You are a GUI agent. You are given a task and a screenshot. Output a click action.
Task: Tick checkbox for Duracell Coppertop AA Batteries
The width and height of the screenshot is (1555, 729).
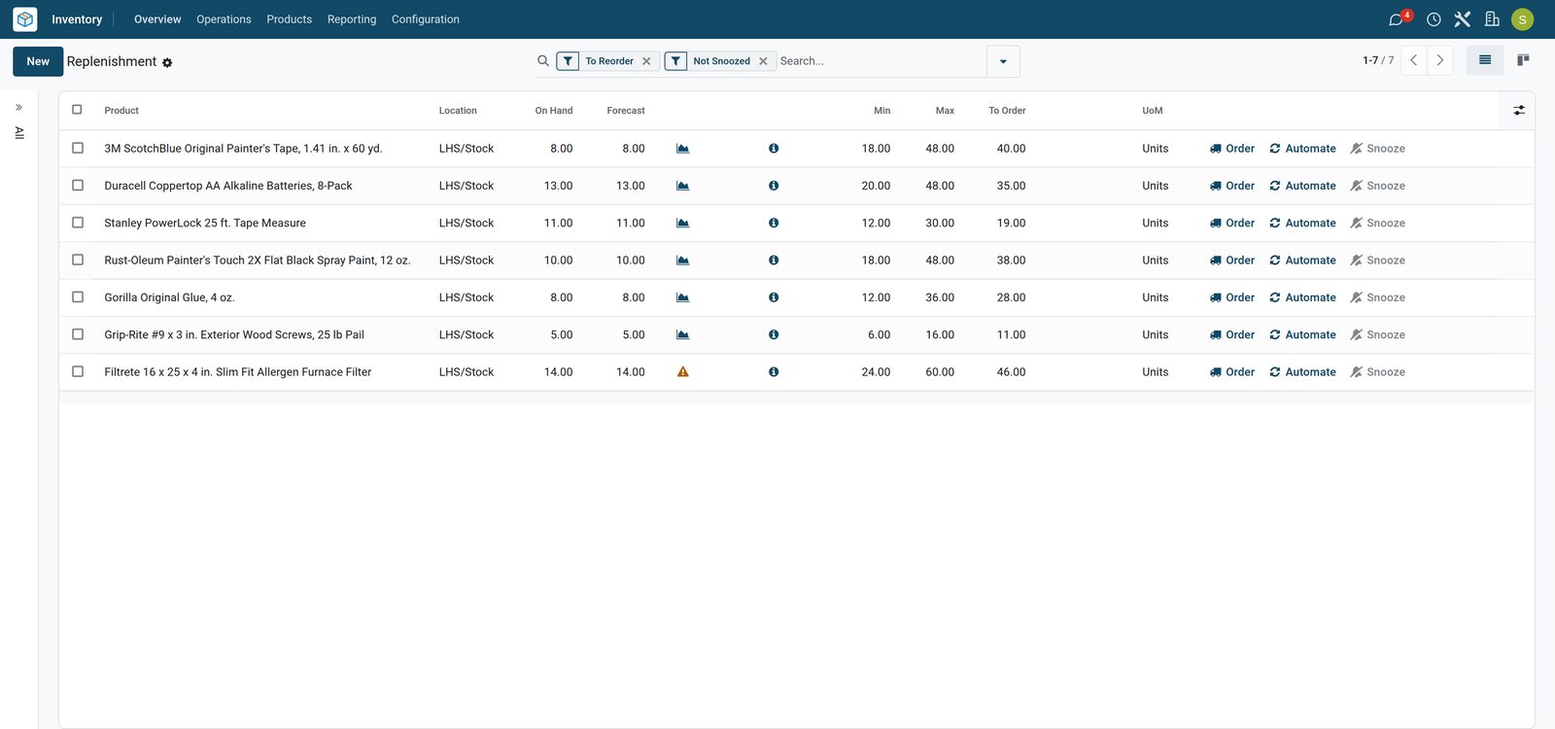(x=78, y=185)
